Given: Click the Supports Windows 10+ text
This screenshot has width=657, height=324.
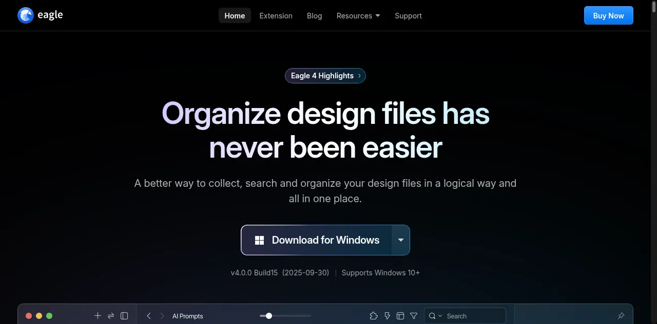Looking at the screenshot, I should point(380,273).
